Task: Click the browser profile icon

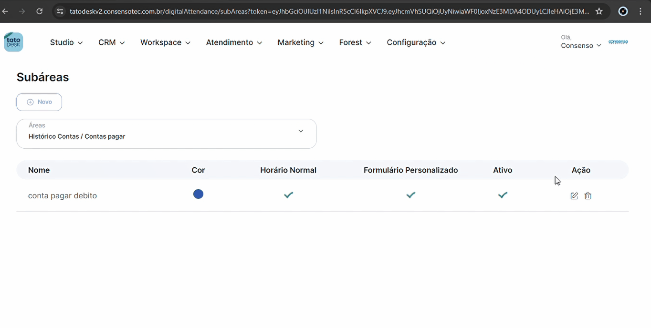Action: coord(623,11)
